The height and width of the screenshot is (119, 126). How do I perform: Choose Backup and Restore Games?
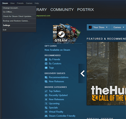pos(19,21)
